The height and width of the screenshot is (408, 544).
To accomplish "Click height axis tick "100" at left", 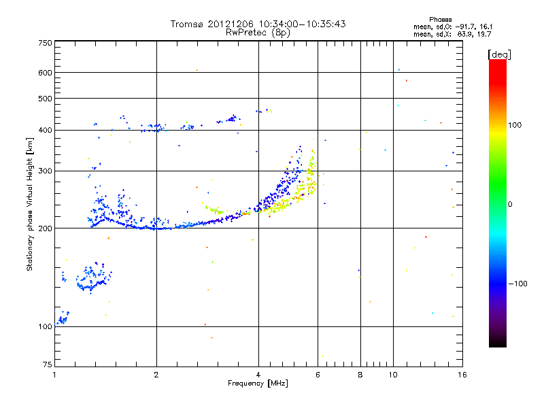I will click(46, 327).
